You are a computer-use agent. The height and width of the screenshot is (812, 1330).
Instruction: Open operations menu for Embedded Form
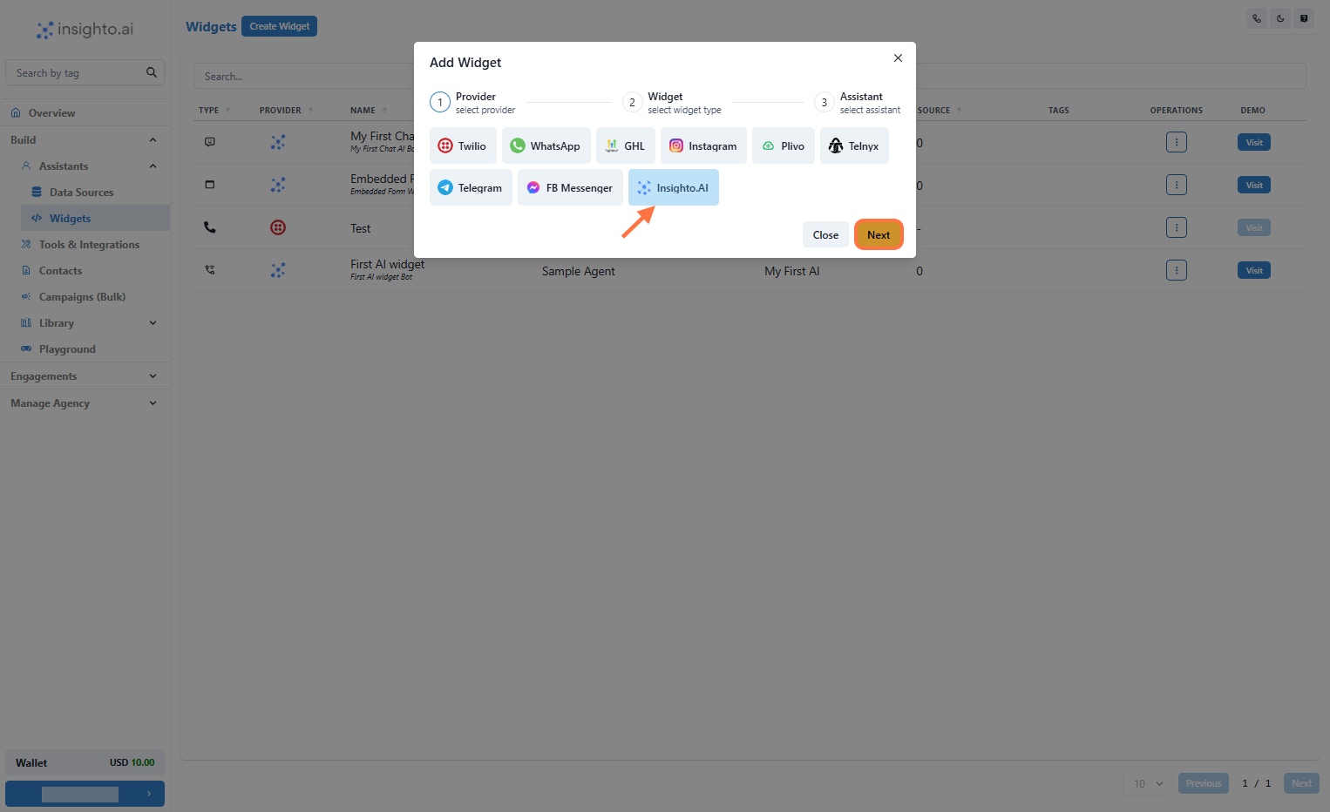(x=1177, y=185)
